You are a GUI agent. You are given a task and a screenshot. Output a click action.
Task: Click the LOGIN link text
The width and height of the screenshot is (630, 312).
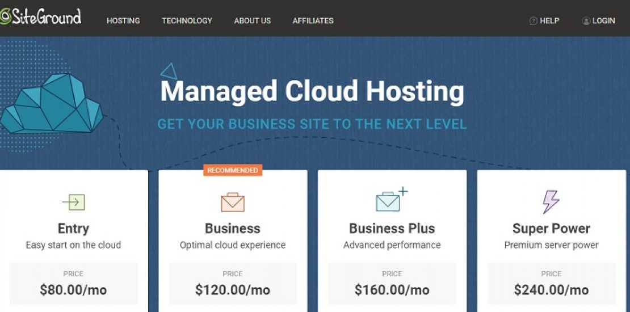(x=603, y=21)
